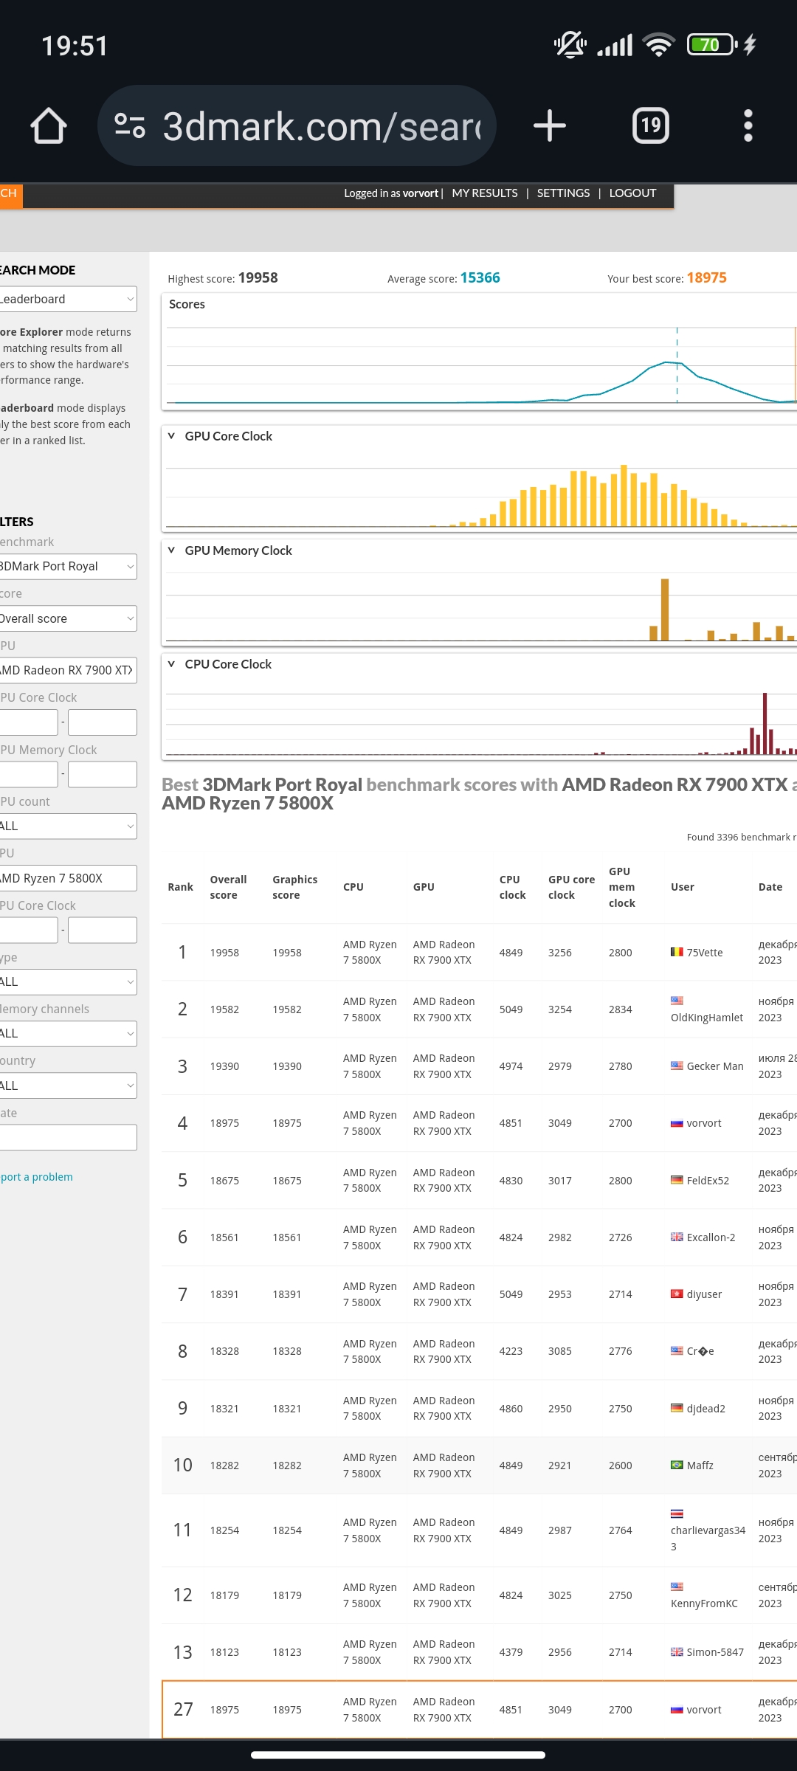Click the US flag next to Gecker Man
Viewport: 797px width, 1771px height.
point(677,1066)
